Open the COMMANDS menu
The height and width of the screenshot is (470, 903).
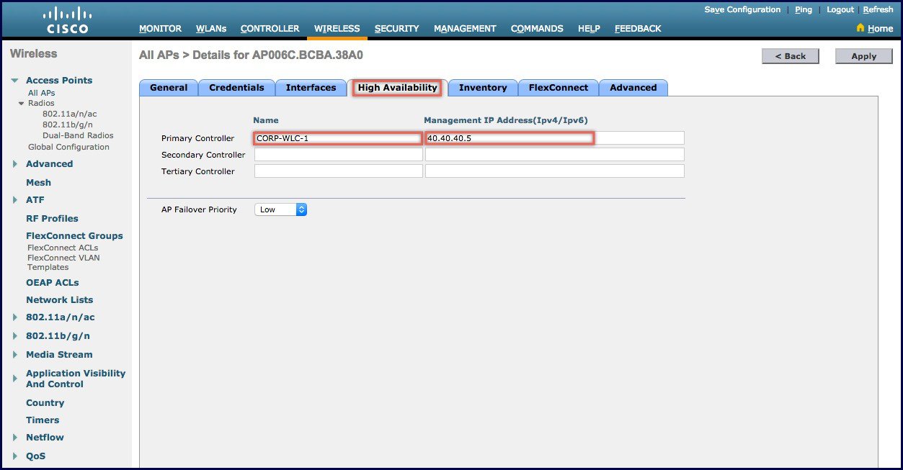click(537, 29)
